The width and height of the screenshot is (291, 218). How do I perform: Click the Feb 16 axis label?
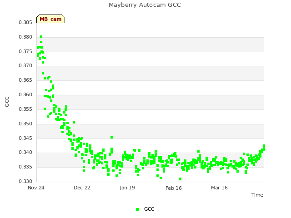tap(174, 188)
